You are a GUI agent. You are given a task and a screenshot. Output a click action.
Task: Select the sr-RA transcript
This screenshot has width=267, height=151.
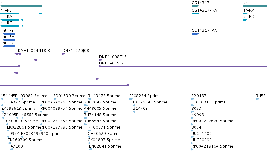(x=255, y=14)
